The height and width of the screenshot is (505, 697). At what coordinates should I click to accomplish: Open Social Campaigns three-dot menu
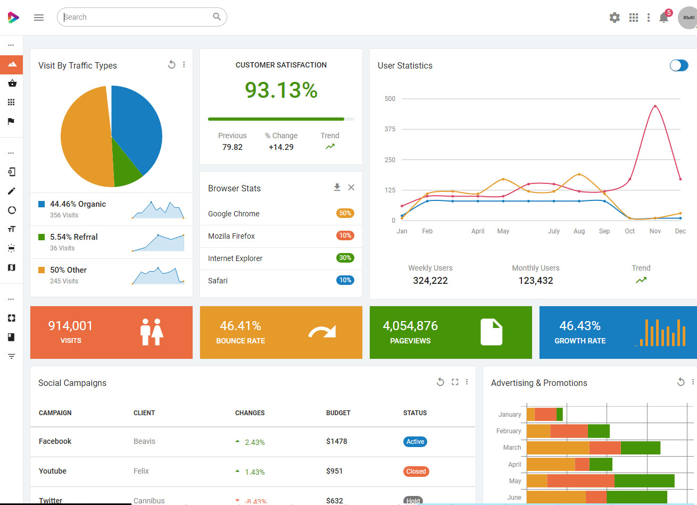467,382
